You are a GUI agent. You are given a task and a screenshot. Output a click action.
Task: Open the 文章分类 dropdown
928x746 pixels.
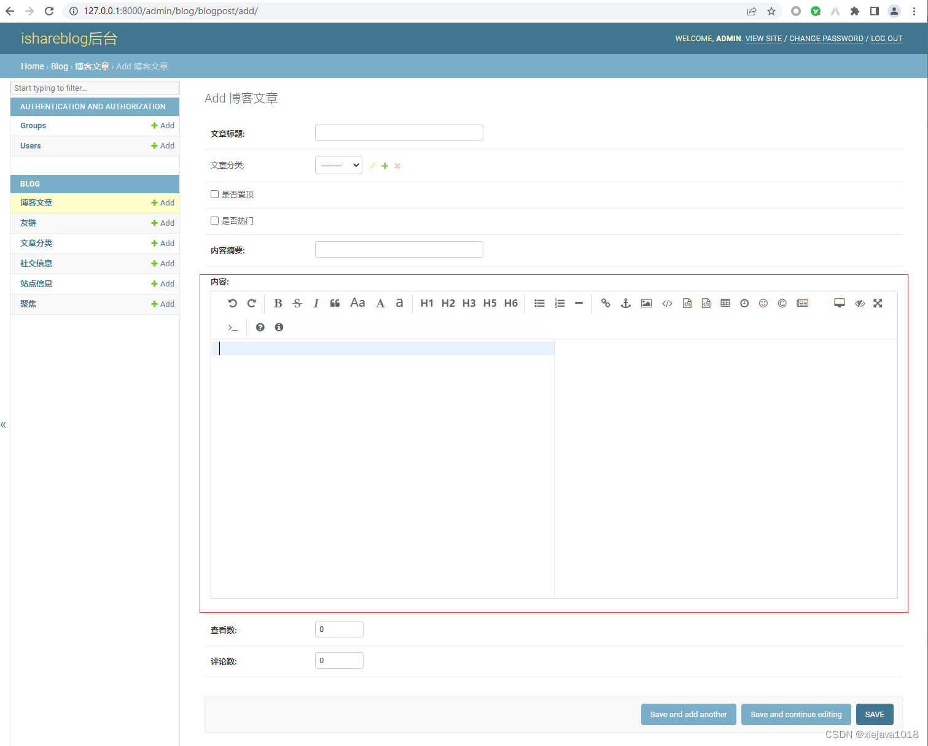click(x=338, y=165)
